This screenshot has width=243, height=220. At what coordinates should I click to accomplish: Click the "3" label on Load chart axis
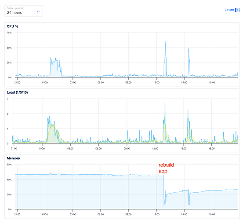pos(7,99)
